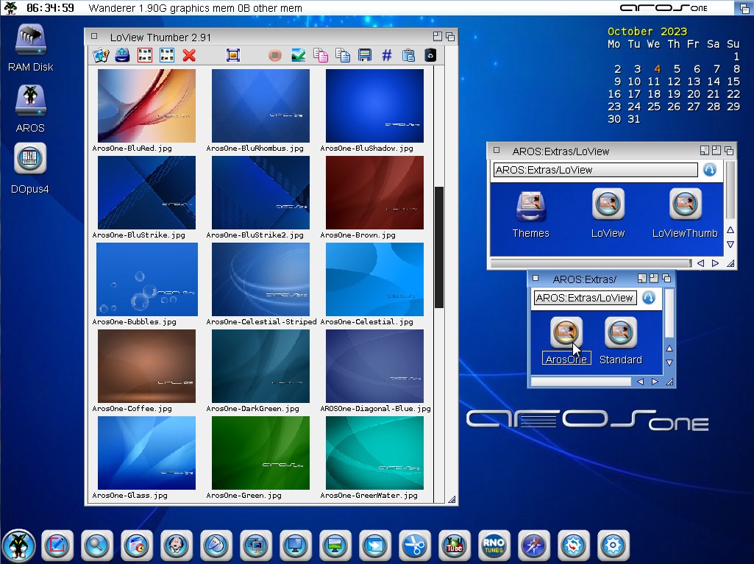Select the AROSOne-Coffee.jpg thumbnail
Screen dimensions: 754x564
coord(146,365)
